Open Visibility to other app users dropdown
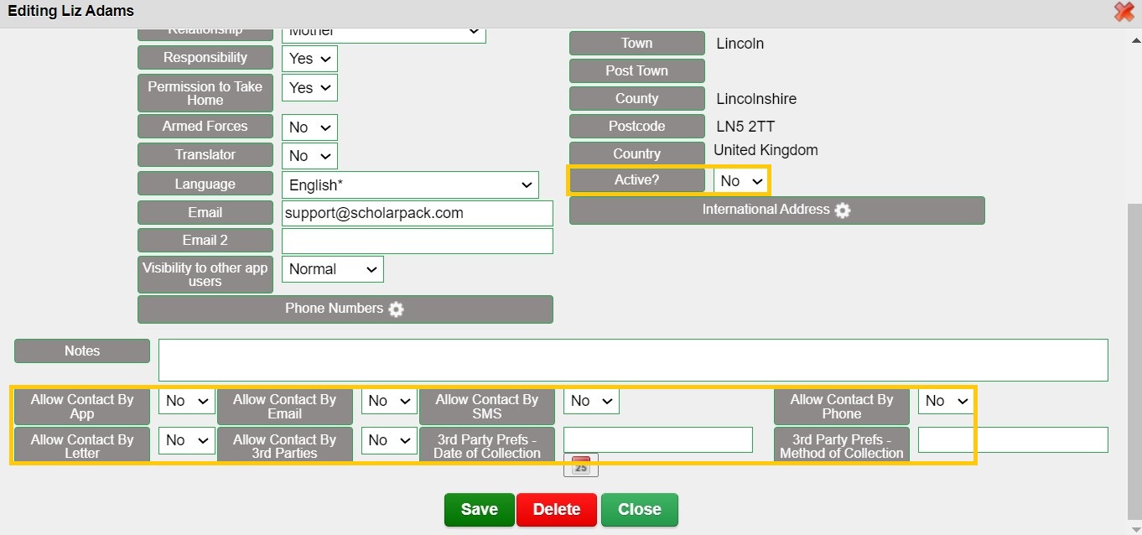The image size is (1142, 535). tap(333, 269)
